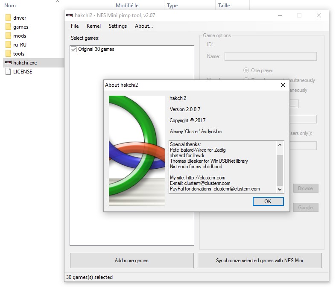
Task: Open the driver folder icon
Action: point(8,18)
